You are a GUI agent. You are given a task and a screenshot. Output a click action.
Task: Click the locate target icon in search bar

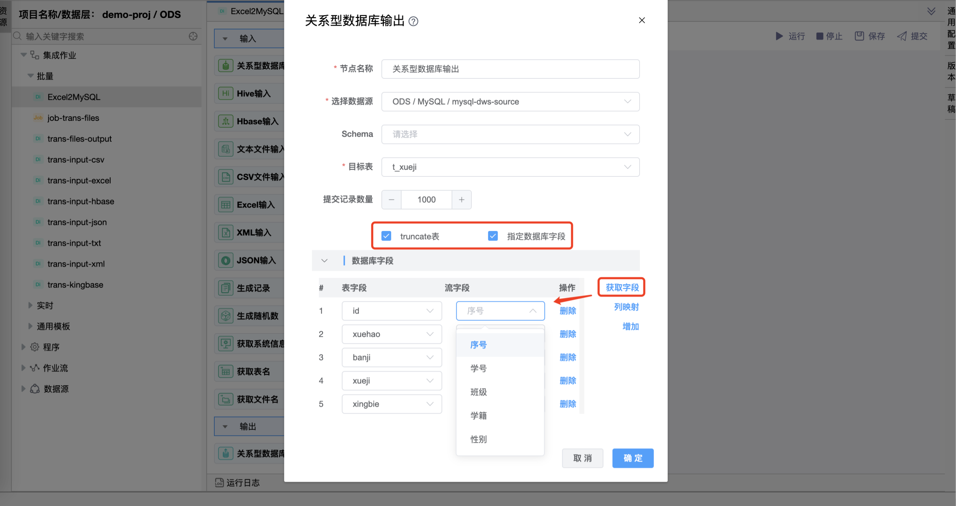click(x=193, y=36)
